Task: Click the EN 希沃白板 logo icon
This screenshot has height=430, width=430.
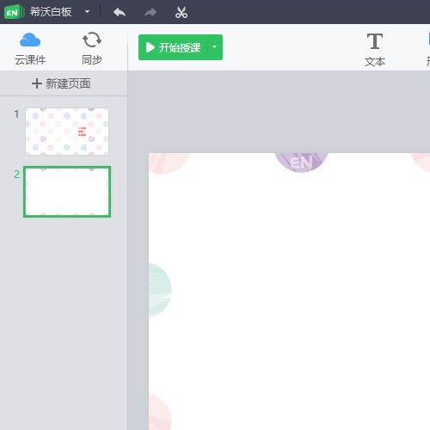Action: tap(14, 12)
